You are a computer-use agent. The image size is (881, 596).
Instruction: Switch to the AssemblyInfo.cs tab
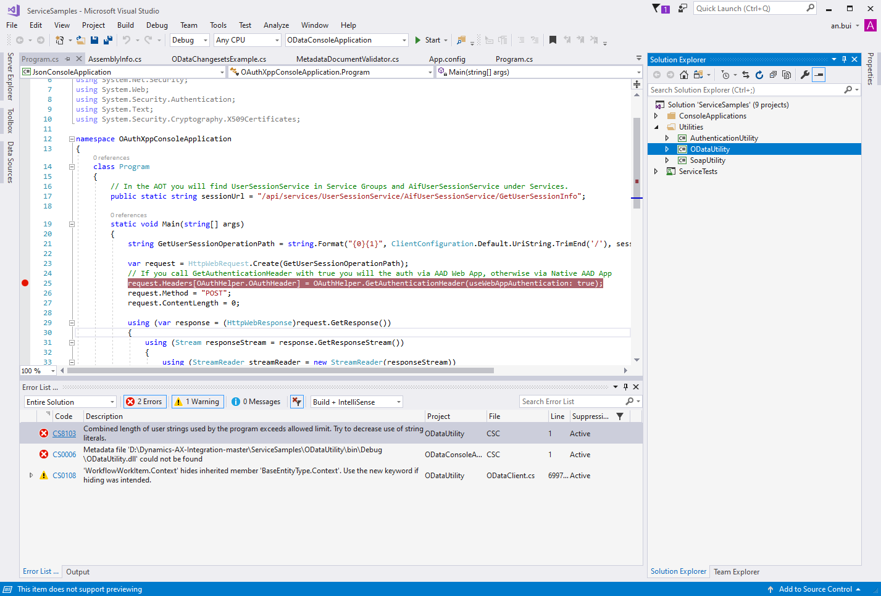tap(115, 59)
